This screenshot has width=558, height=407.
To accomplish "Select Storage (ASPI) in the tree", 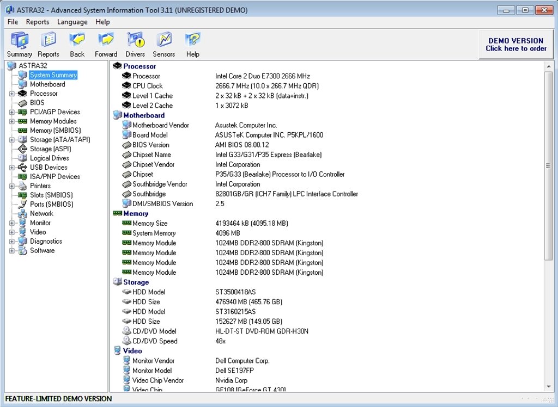I will click(x=50, y=149).
